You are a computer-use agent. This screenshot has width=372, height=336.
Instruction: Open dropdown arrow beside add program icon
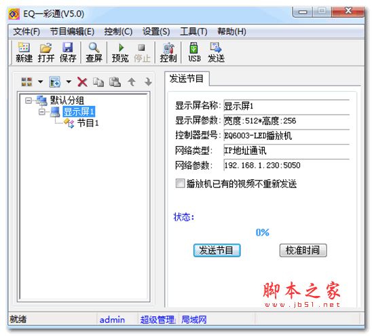click(x=69, y=82)
